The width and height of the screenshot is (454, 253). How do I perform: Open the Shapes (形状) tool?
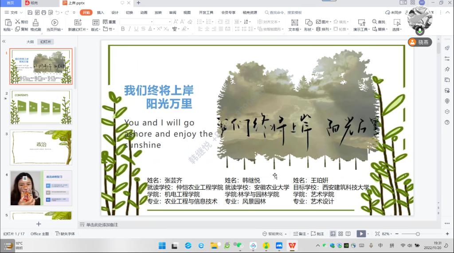point(308,22)
